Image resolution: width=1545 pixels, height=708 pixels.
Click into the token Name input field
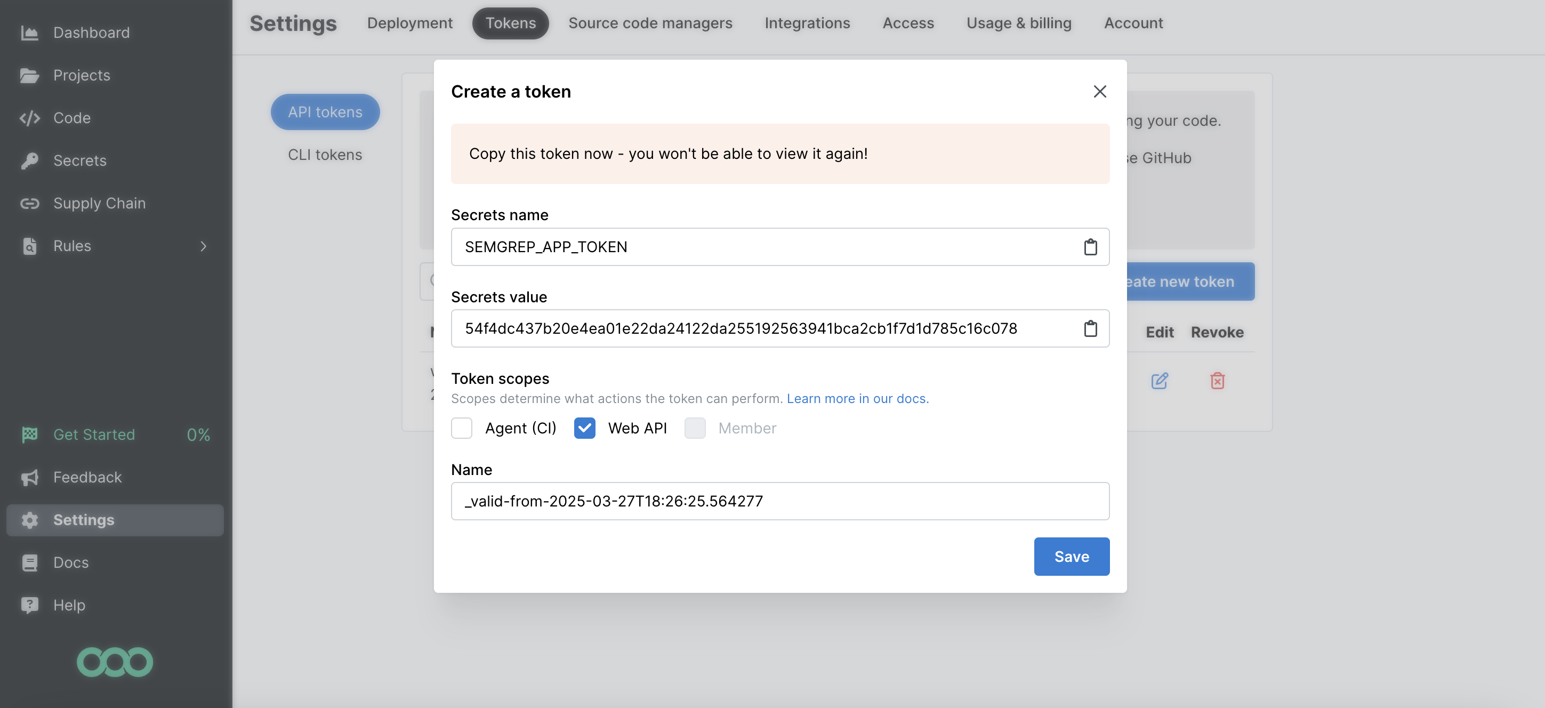click(779, 501)
